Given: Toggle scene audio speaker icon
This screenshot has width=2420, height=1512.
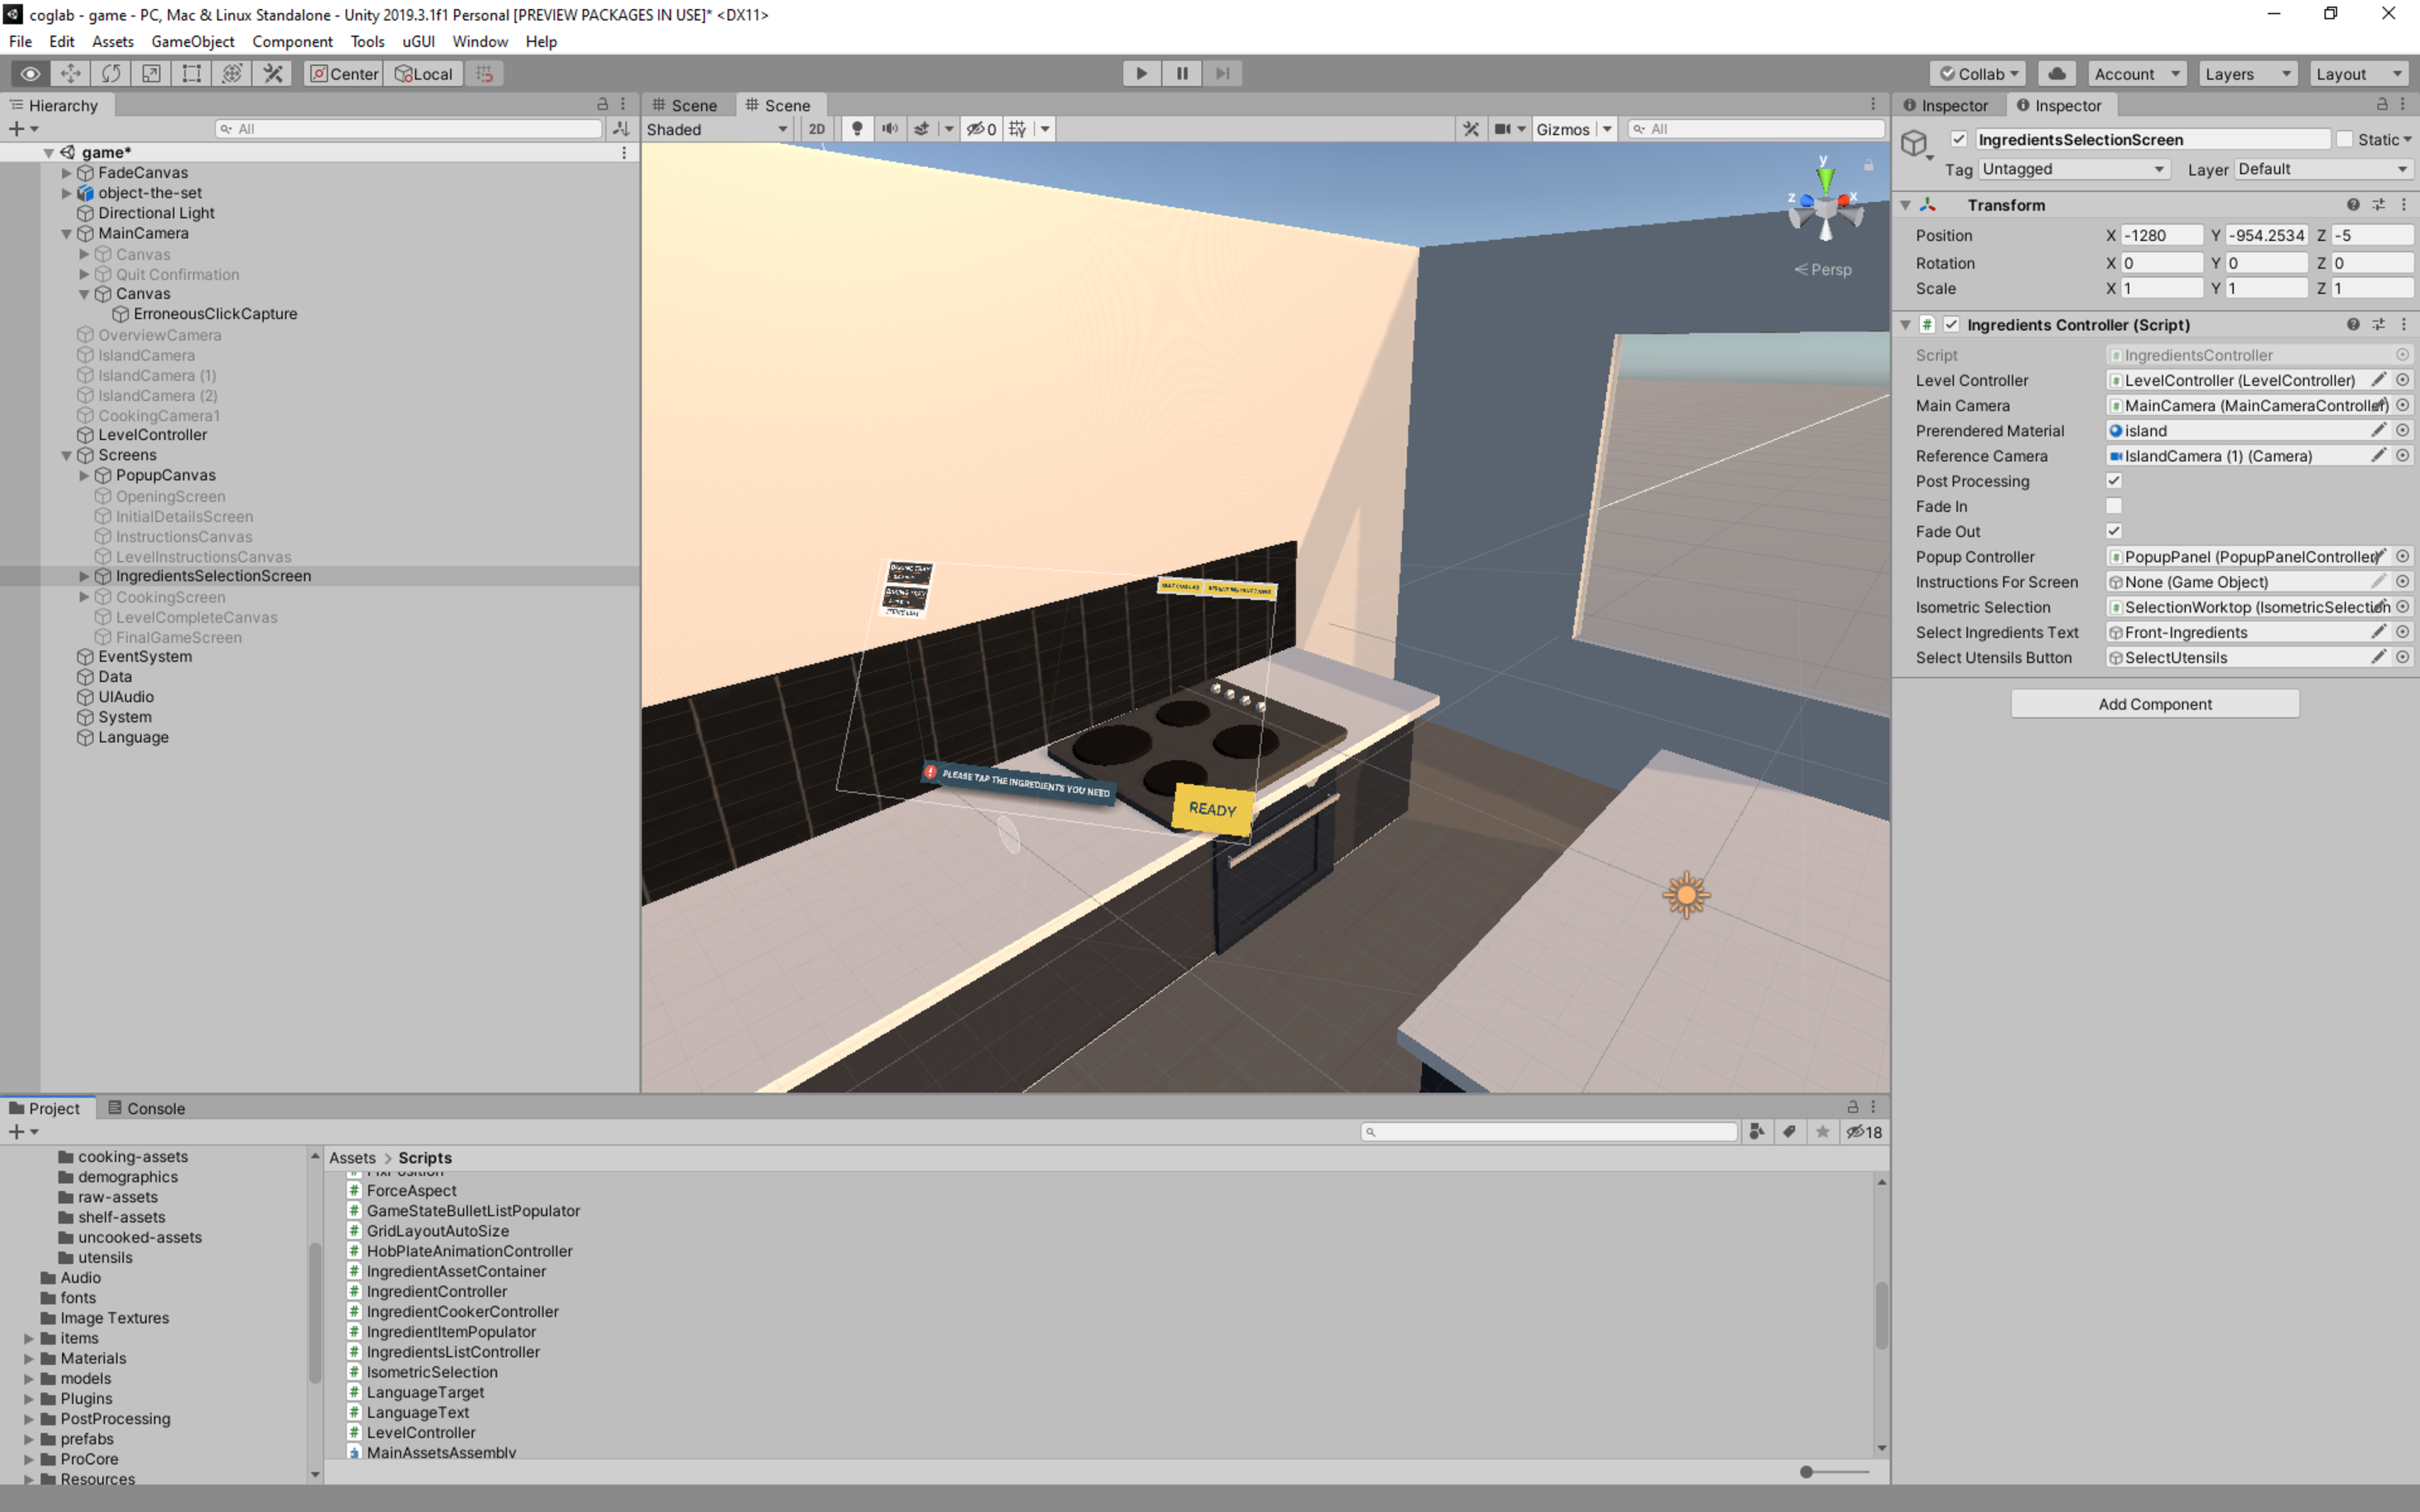Looking at the screenshot, I should (x=889, y=129).
